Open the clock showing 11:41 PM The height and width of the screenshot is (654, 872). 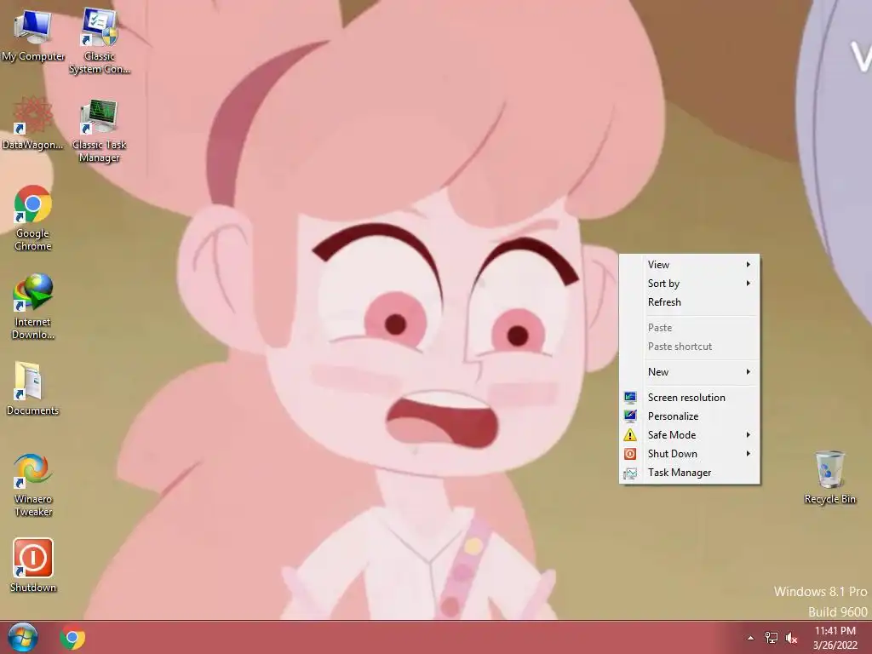coord(835,638)
